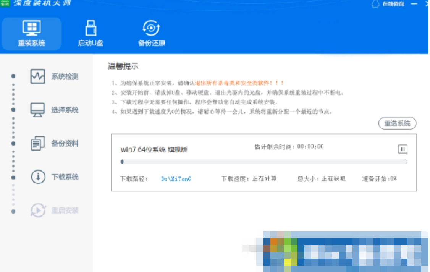This screenshot has width=430, height=272.
Task: Click the 重装系统 monitor icon
Action: click(32, 28)
